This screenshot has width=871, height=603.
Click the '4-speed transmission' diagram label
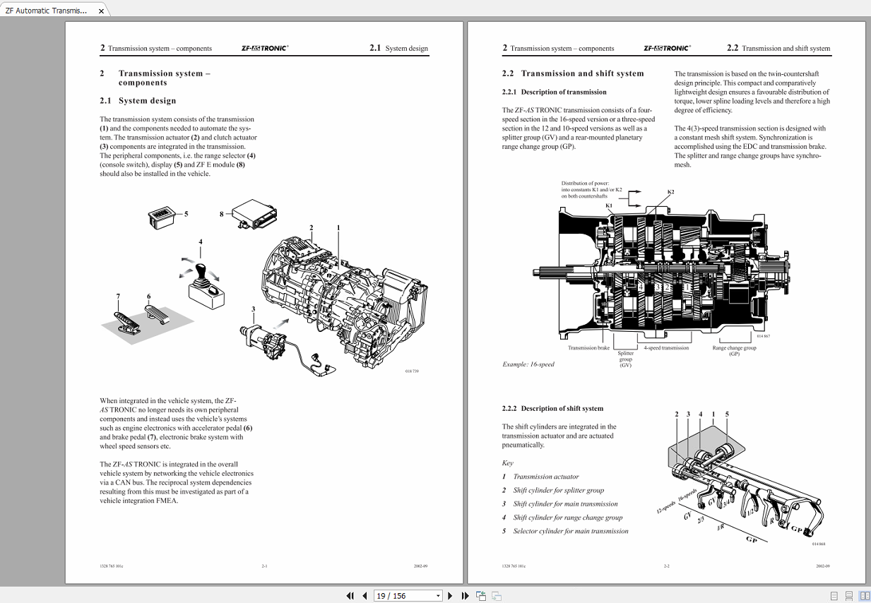click(x=666, y=347)
